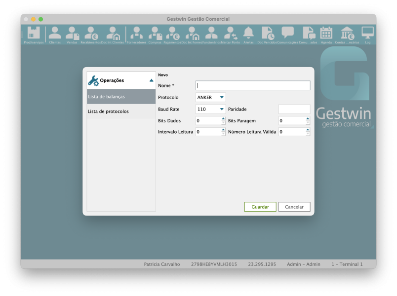Open the Log monitor icon
This screenshot has width=397, height=296.
click(367, 34)
